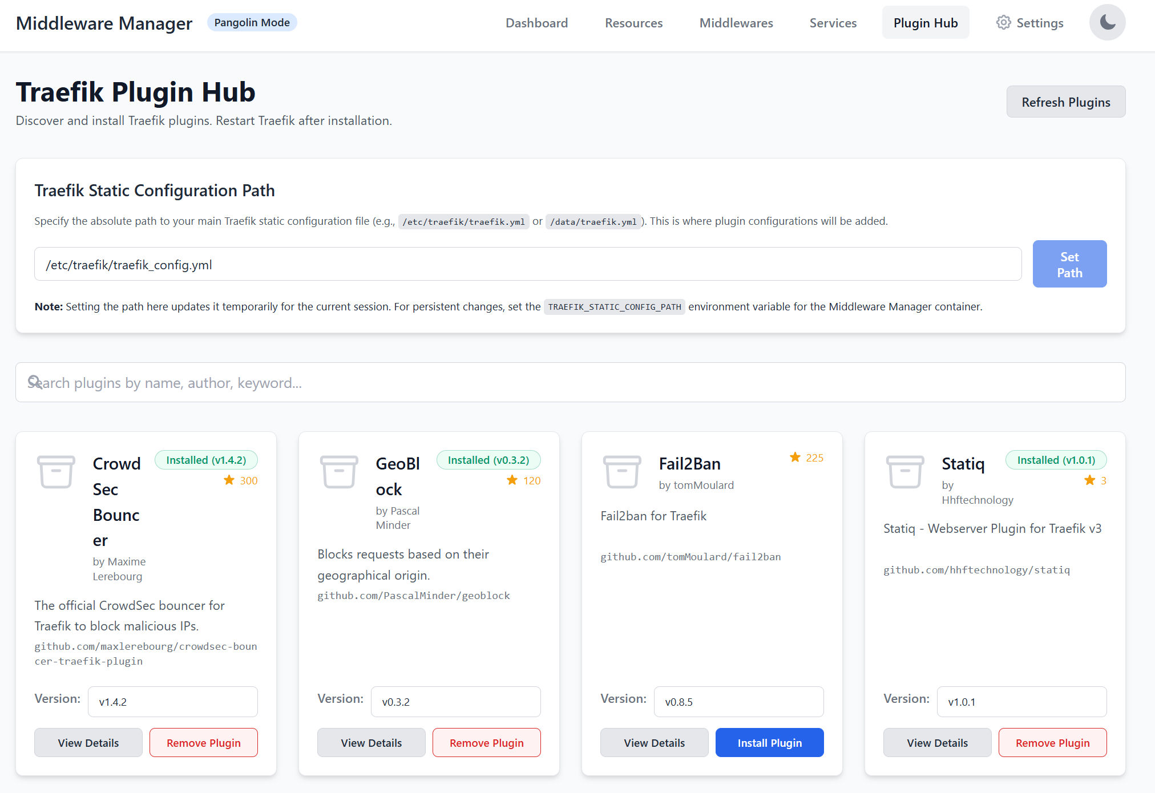Click /etc/traefik/traefik.yml example code
This screenshot has height=793, width=1155.
pos(463,222)
